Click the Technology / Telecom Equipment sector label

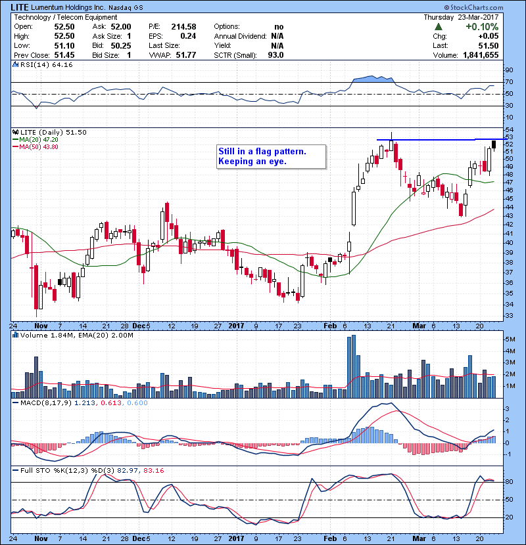pos(66,17)
